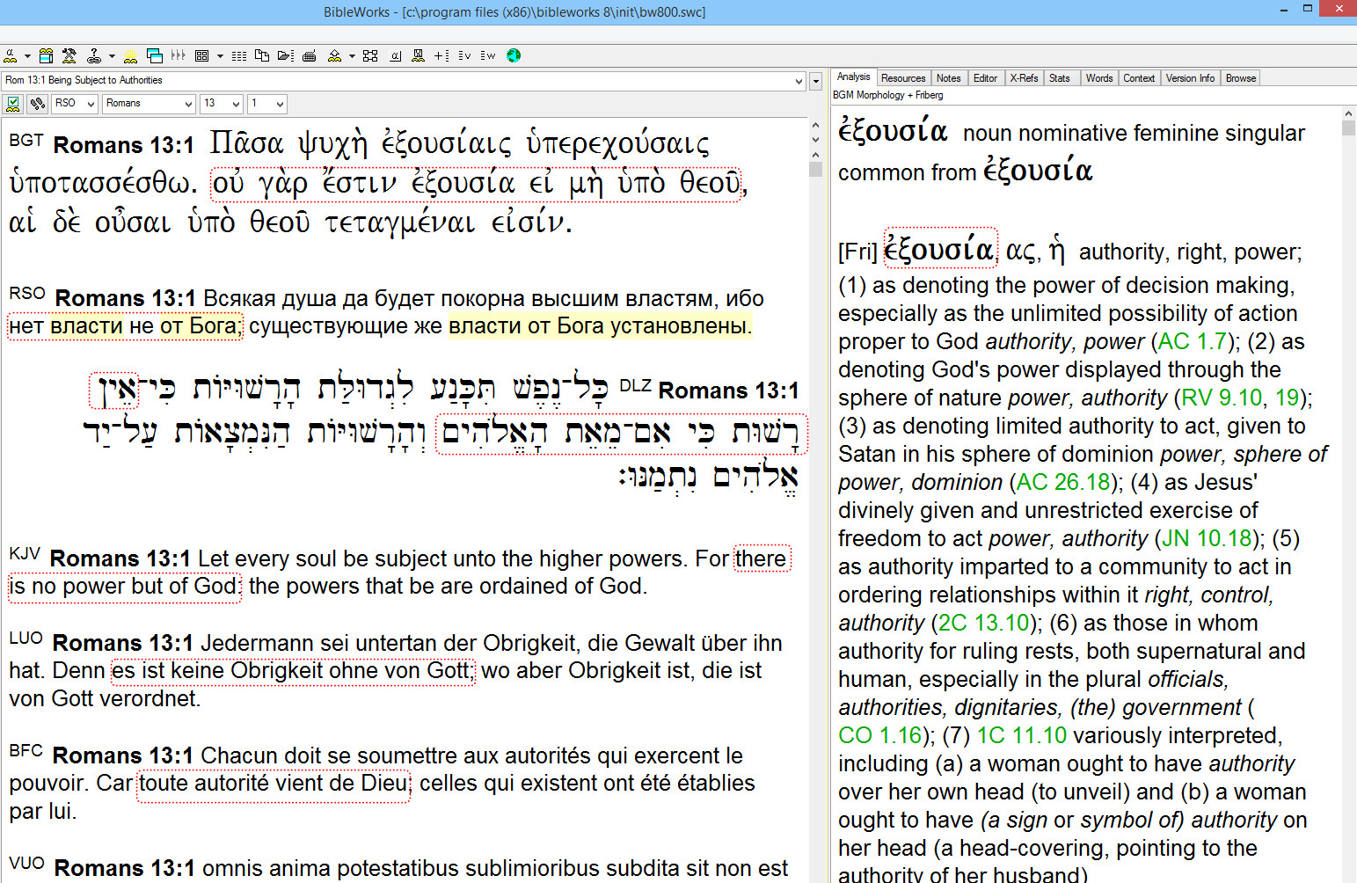
Task: Click the KJV version label
Action: (25, 553)
